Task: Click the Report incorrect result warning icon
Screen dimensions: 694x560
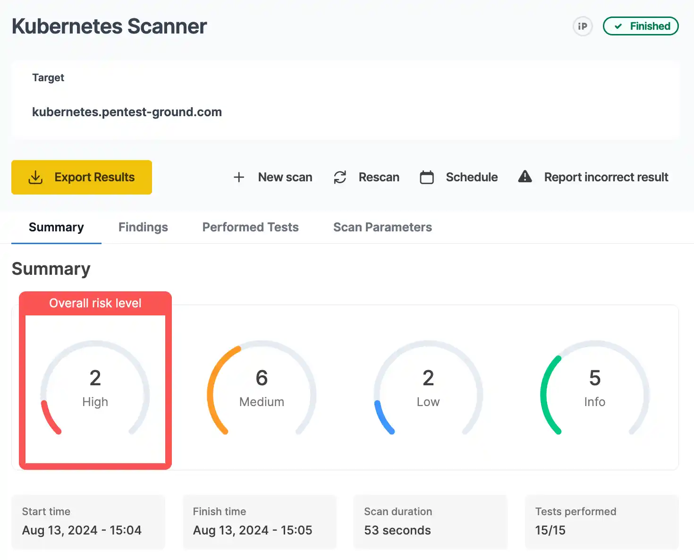Action: (x=525, y=177)
